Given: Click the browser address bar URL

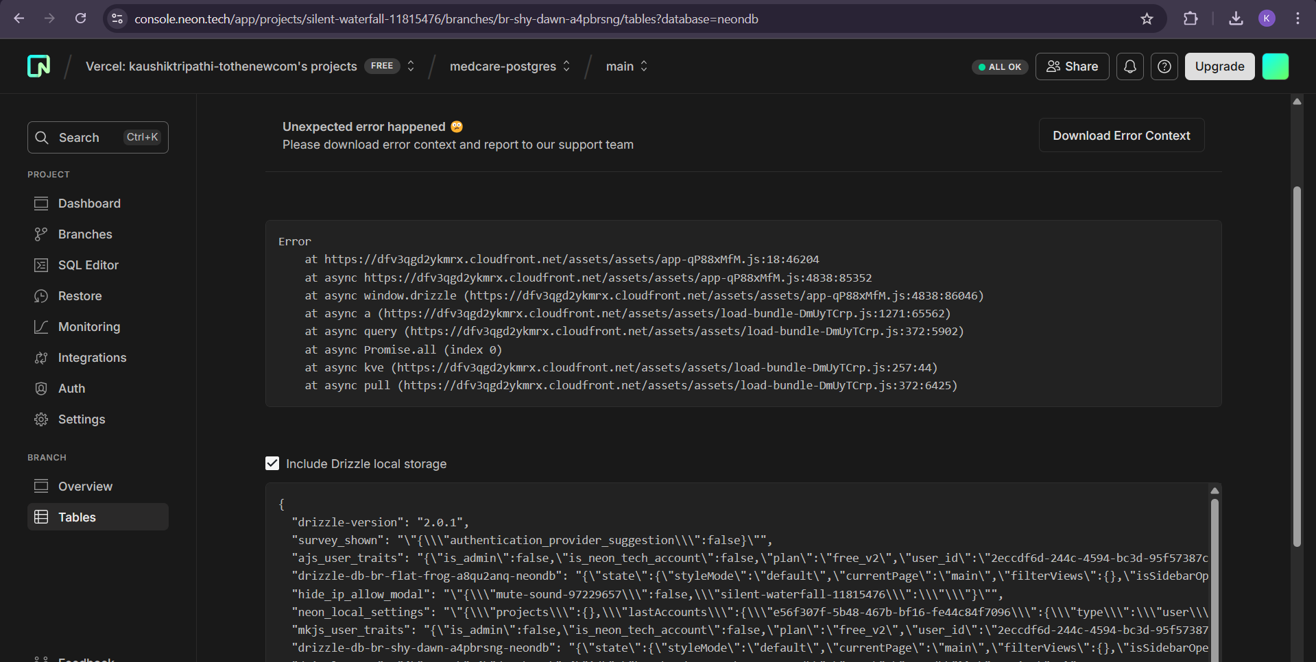Looking at the screenshot, I should pos(446,19).
